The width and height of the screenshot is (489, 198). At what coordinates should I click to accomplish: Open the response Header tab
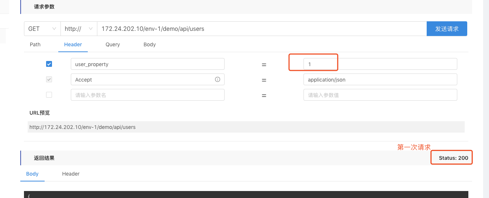click(x=71, y=174)
